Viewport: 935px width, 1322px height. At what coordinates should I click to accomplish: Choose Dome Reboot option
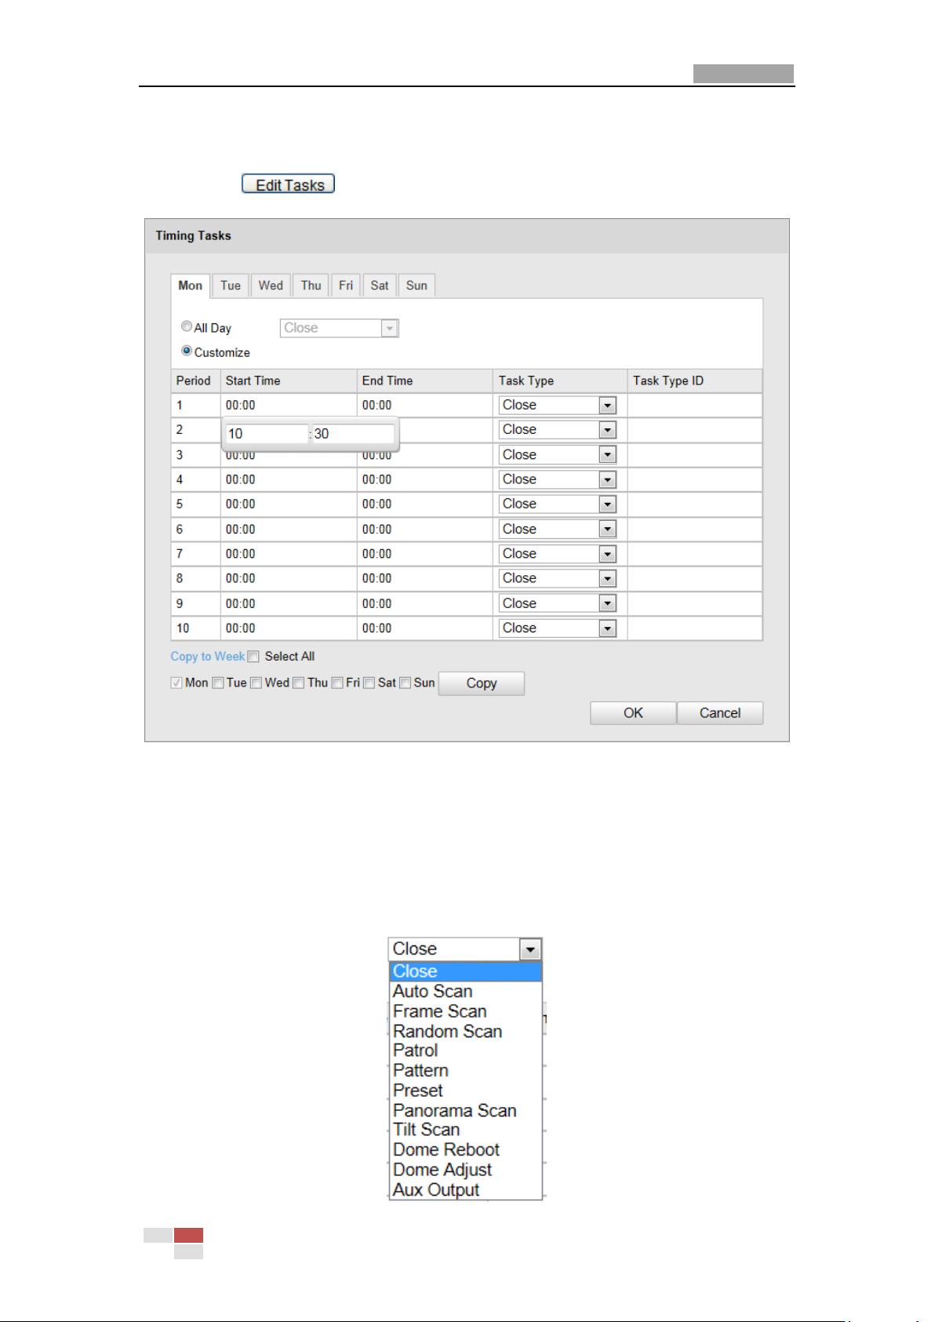tap(466, 1150)
